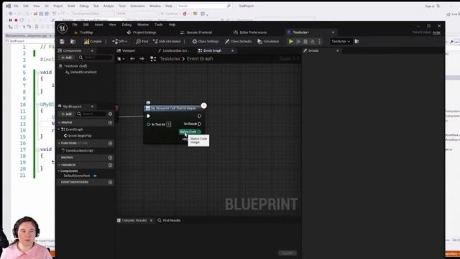Switch to the Construction Script tab
460x259 pixels.
(x=173, y=51)
